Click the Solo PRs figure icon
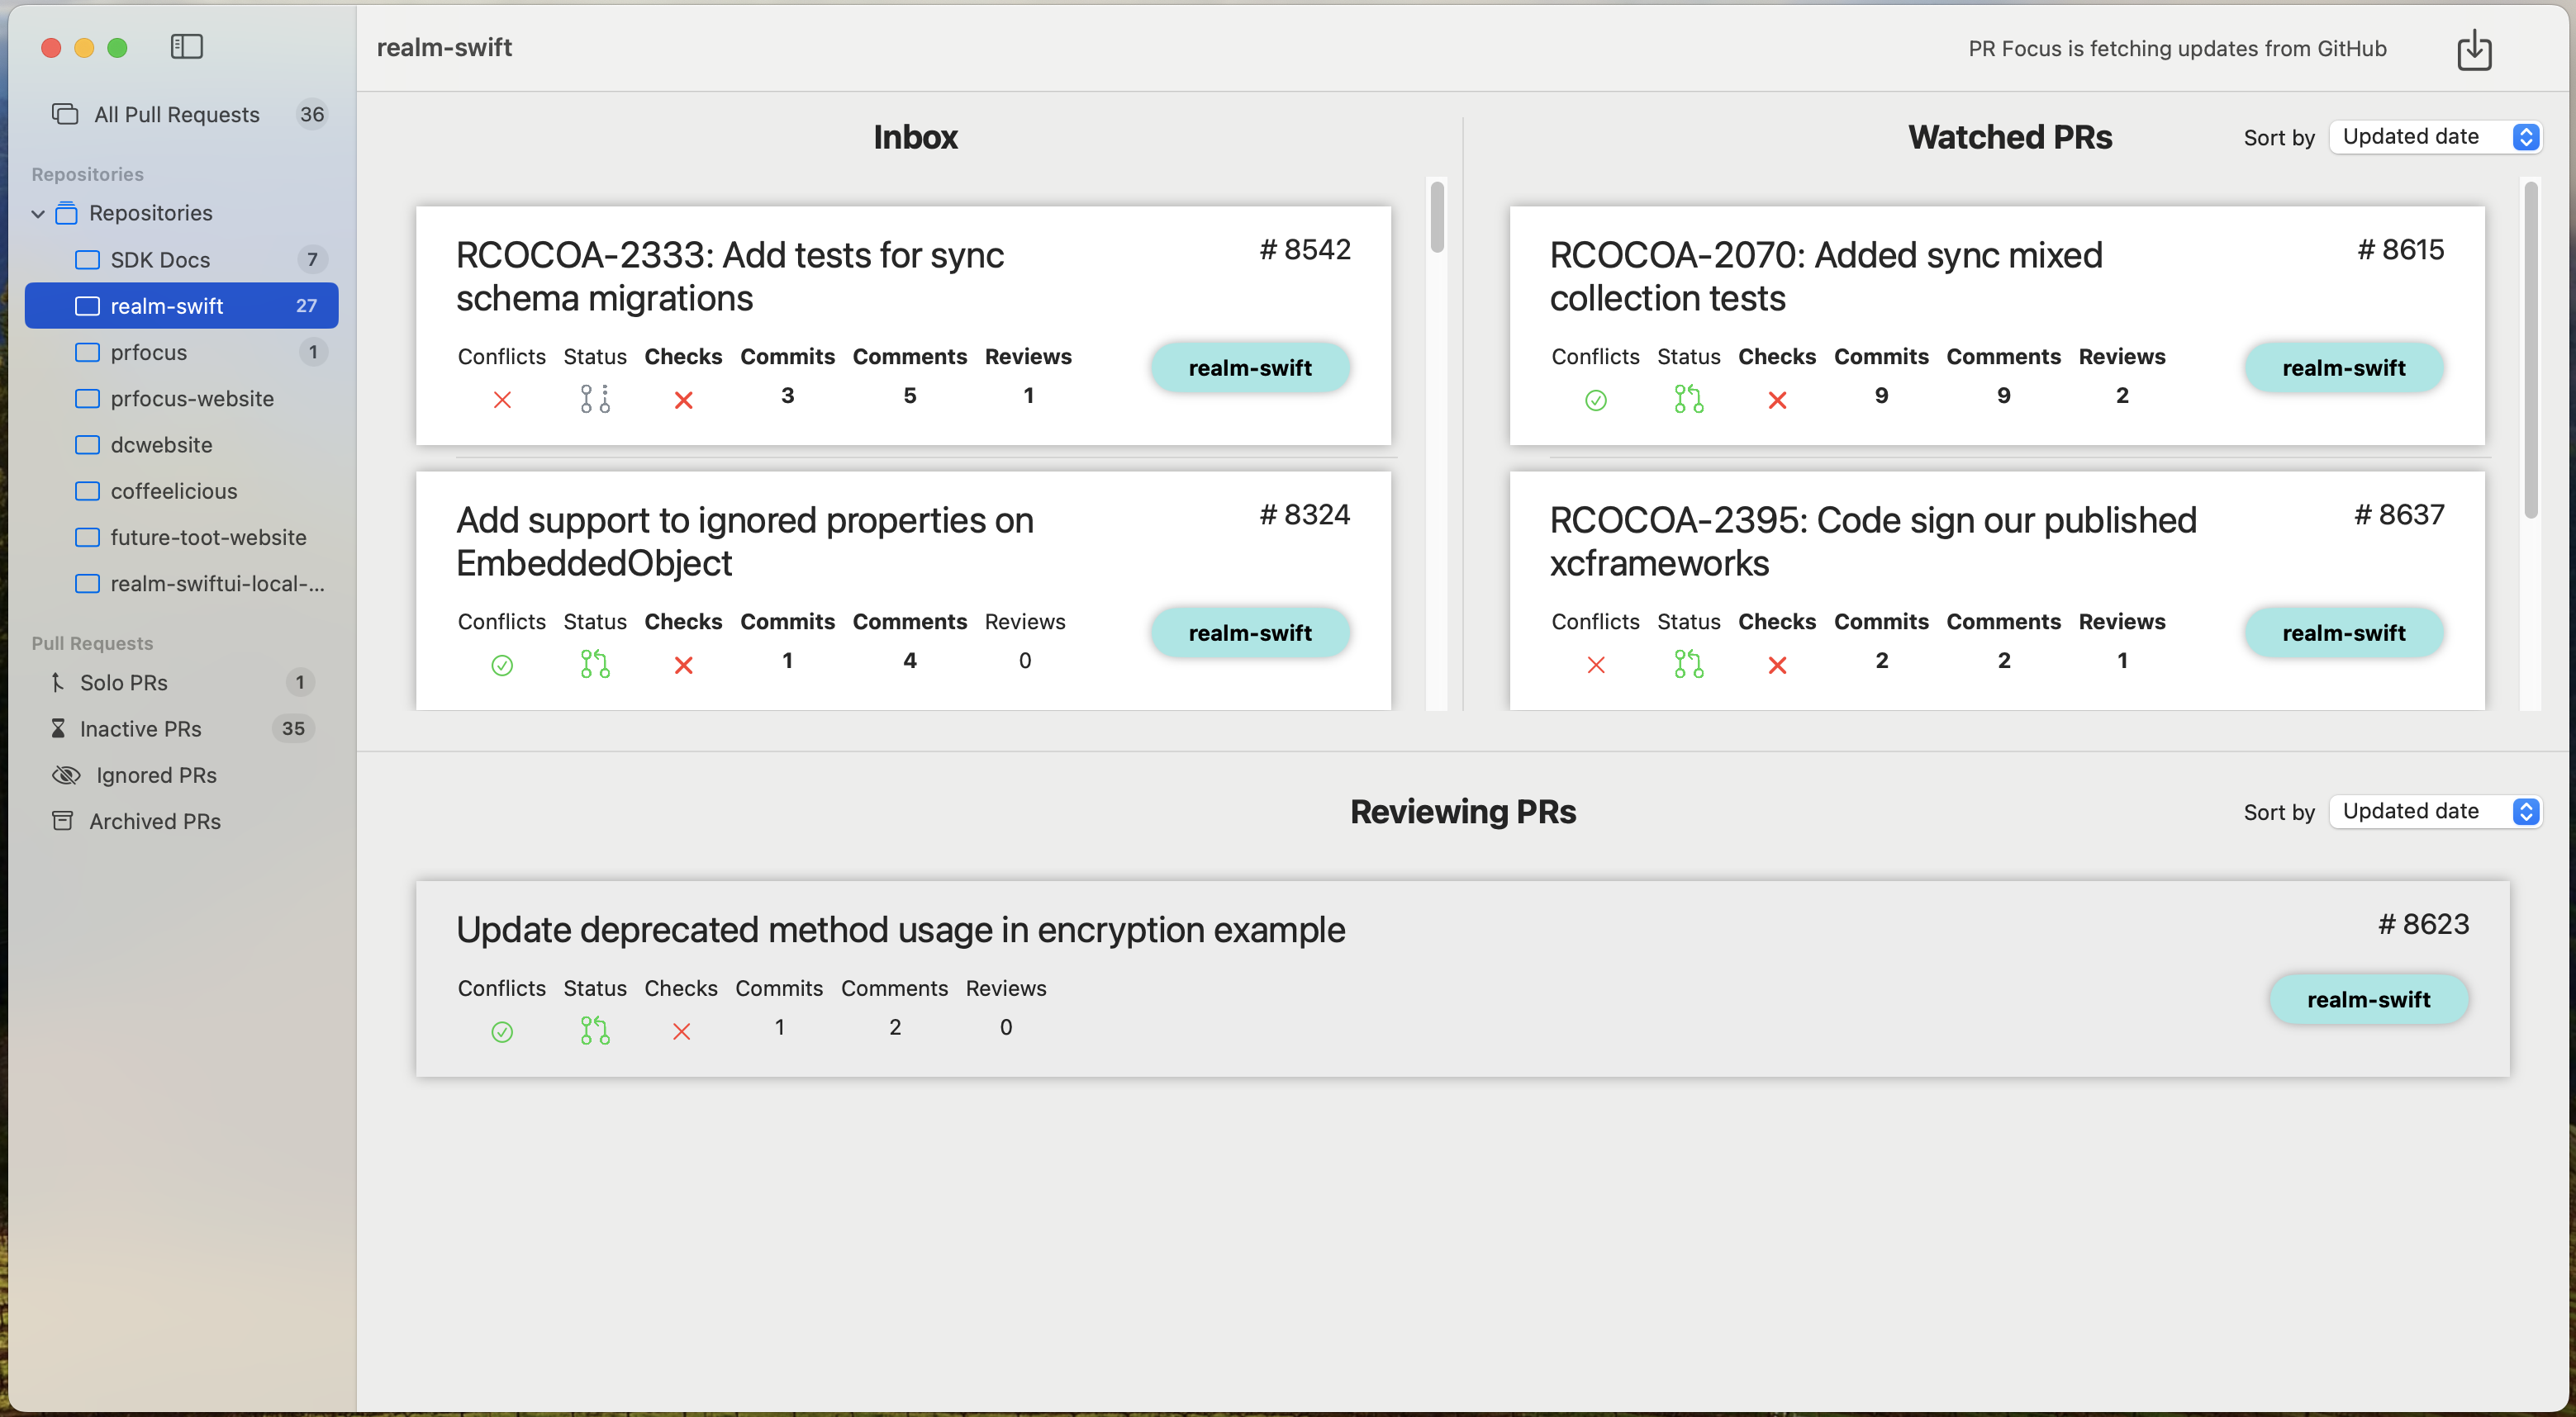The height and width of the screenshot is (1417, 2576). 58,683
